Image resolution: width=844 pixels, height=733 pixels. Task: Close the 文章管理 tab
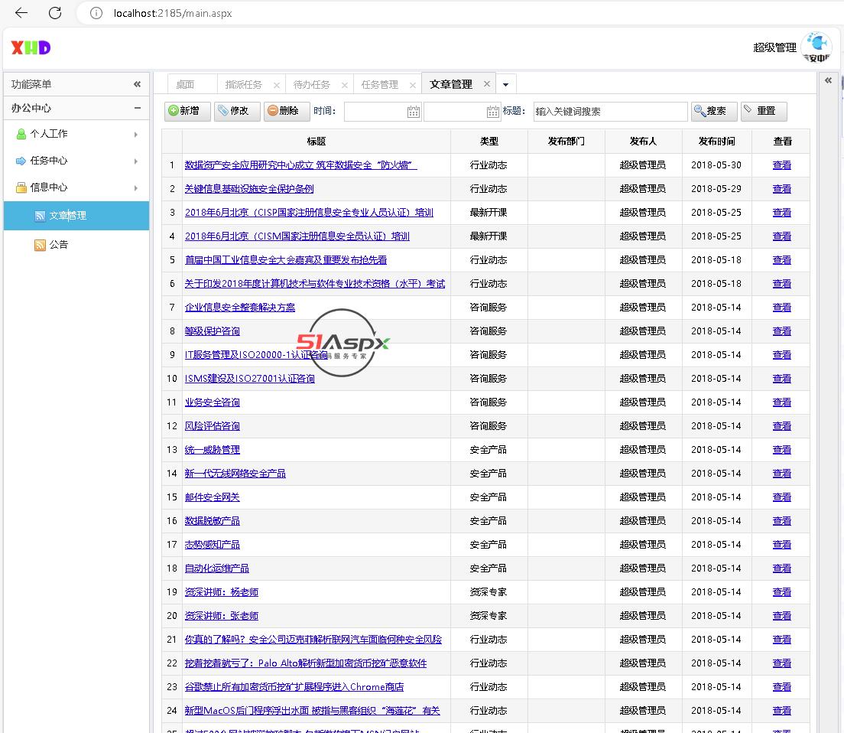coord(487,84)
